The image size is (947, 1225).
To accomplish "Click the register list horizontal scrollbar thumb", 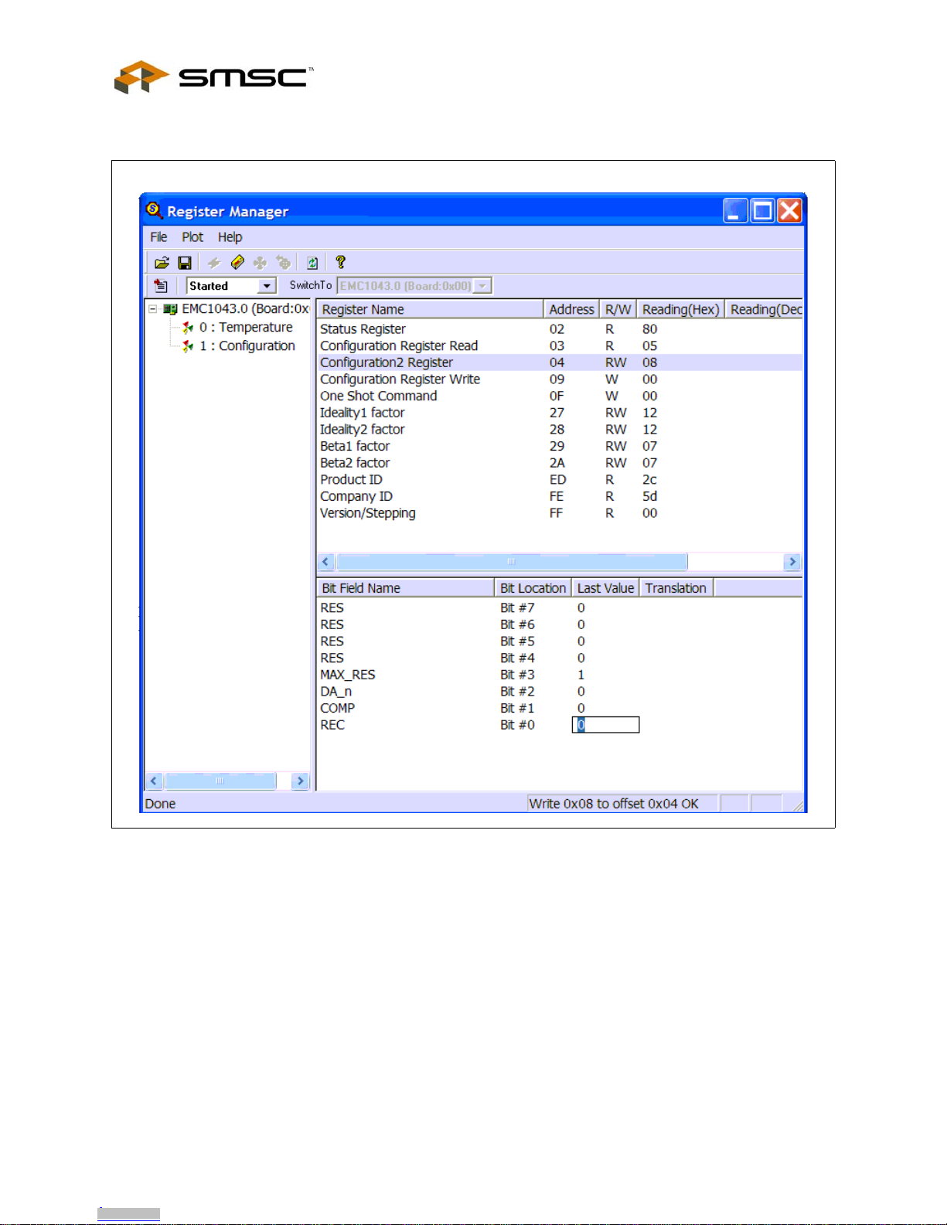I will point(511,562).
